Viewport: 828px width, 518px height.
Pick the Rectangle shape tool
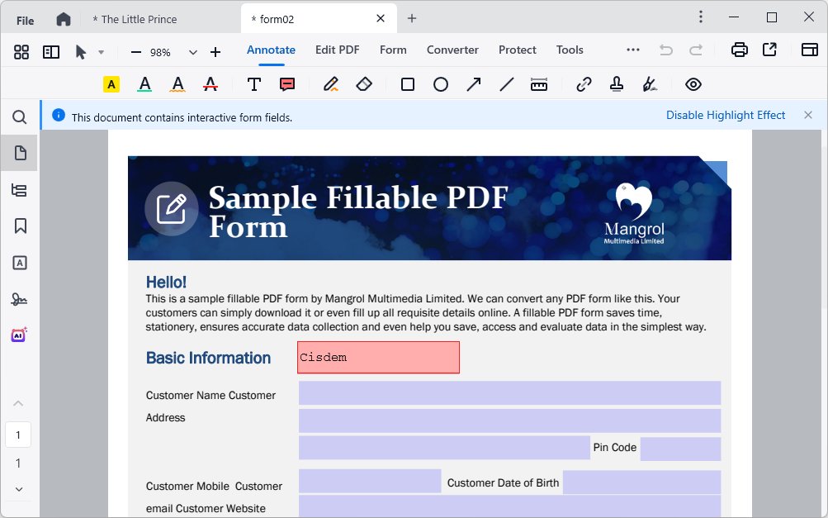pyautogui.click(x=408, y=84)
